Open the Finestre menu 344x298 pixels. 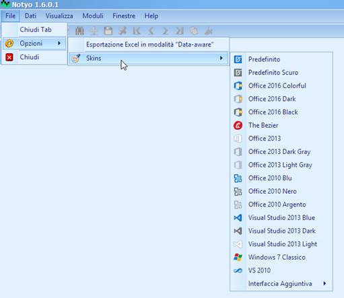124,16
